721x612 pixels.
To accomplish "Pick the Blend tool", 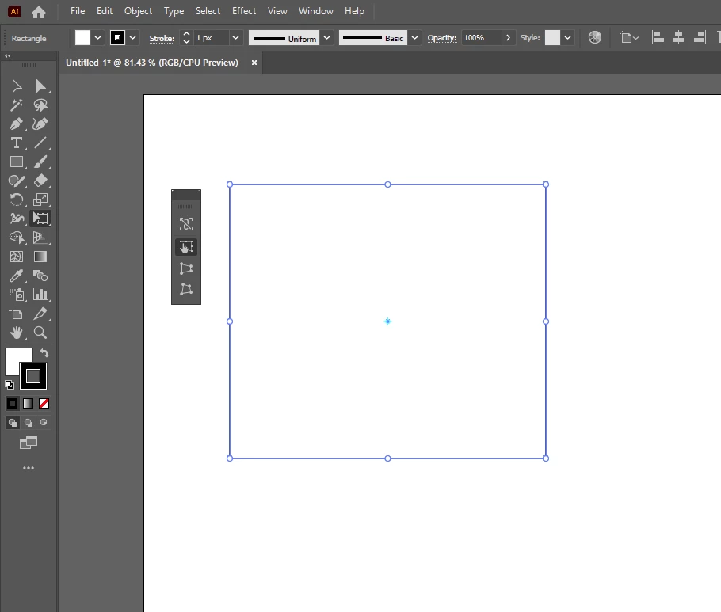I will pos(40,276).
